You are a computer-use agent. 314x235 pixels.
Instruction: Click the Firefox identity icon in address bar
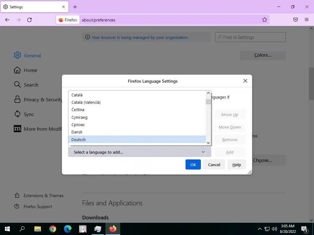point(68,20)
